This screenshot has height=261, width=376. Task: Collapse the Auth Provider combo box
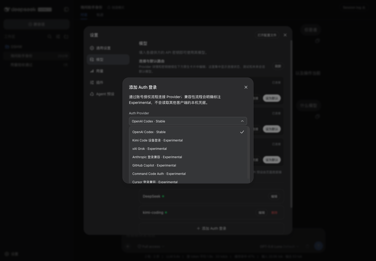(x=188, y=121)
